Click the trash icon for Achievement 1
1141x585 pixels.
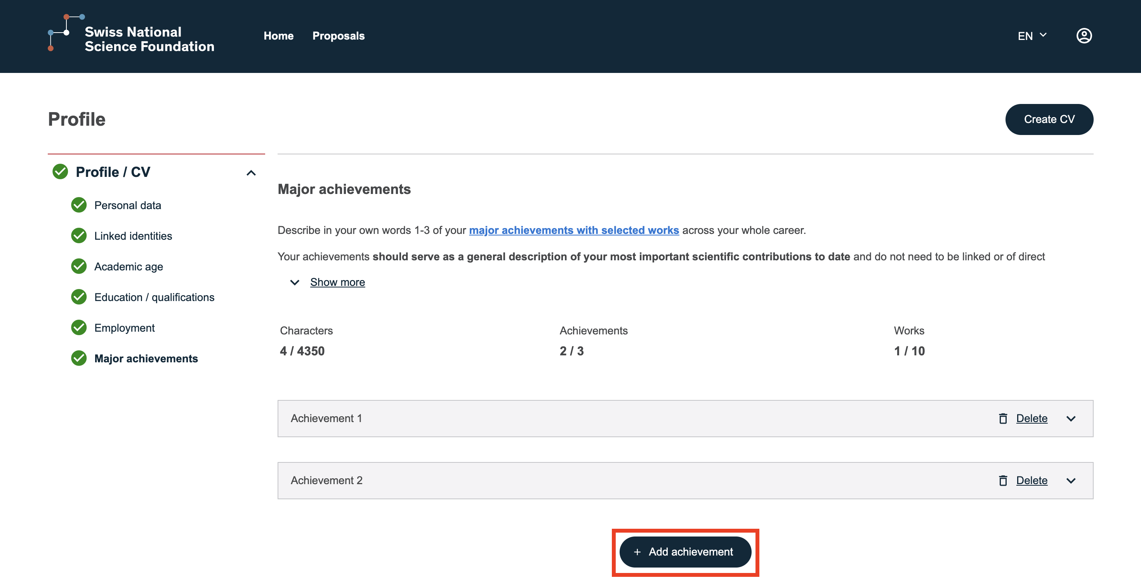[x=1003, y=418]
